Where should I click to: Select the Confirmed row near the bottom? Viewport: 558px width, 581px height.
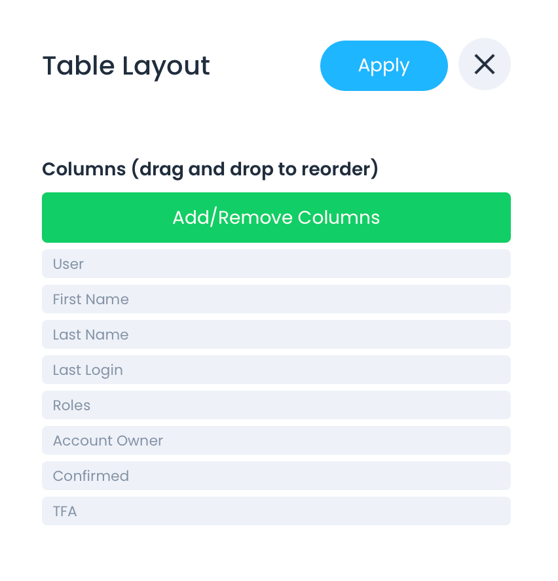tap(276, 476)
